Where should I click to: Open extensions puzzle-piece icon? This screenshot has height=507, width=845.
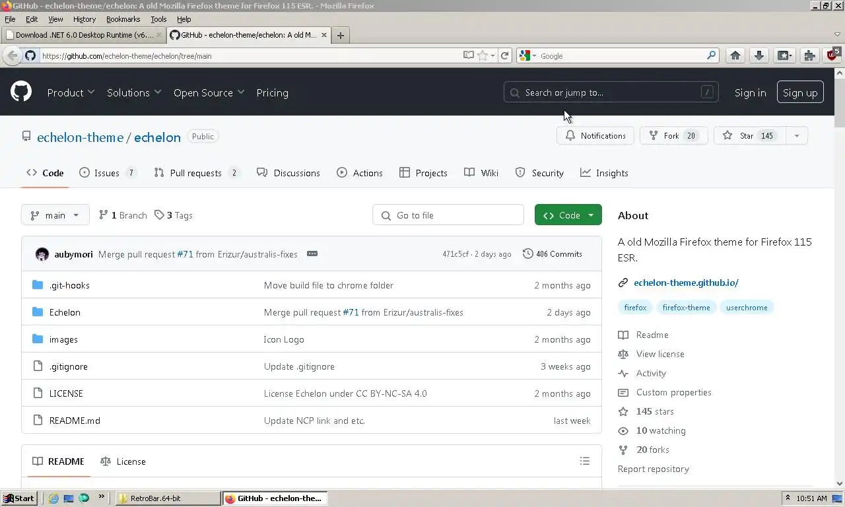tap(809, 55)
